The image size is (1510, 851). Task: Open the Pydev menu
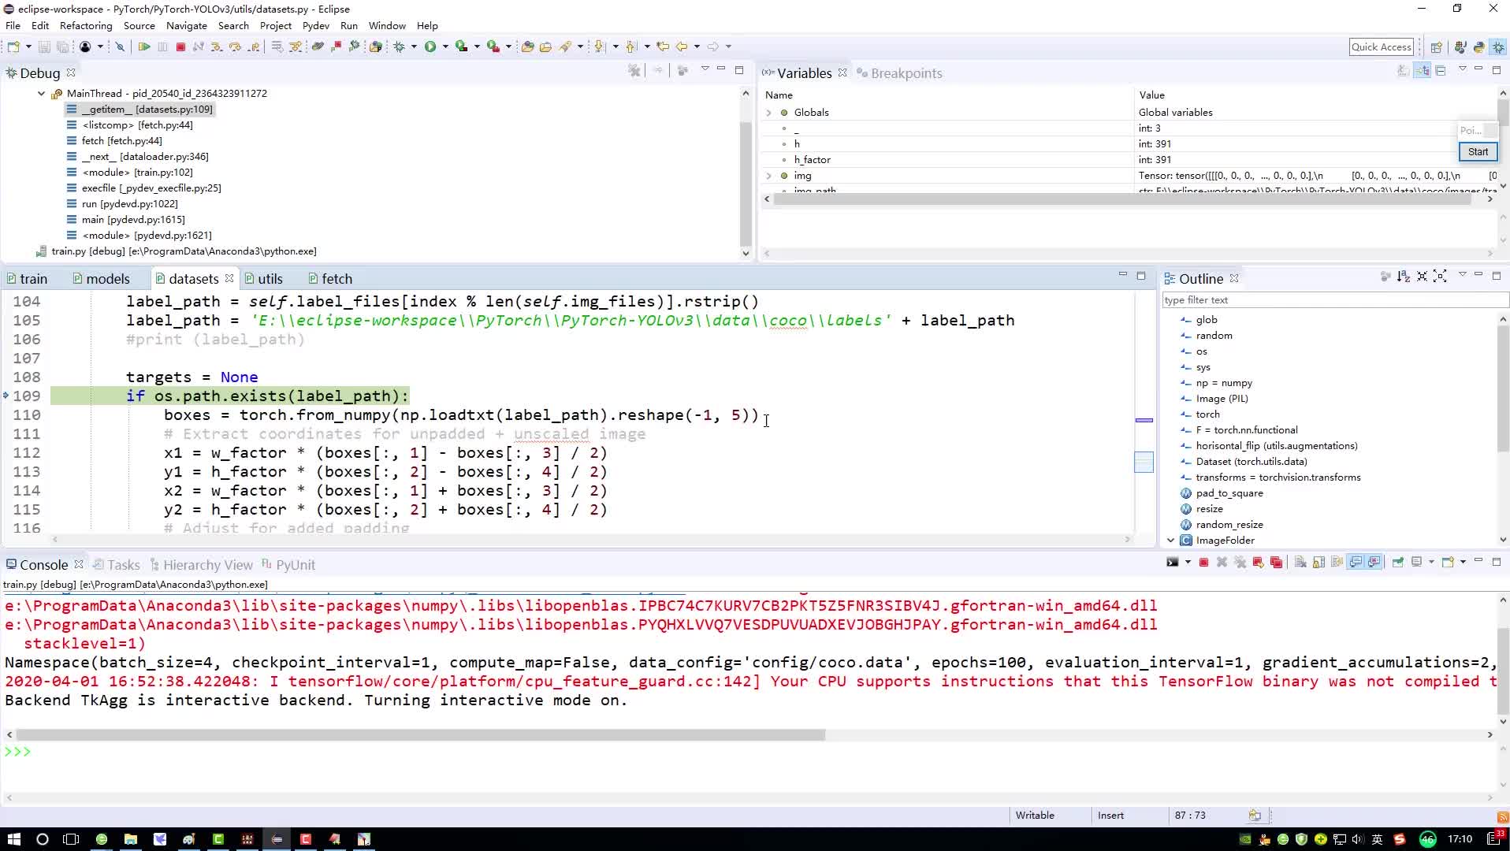[315, 25]
